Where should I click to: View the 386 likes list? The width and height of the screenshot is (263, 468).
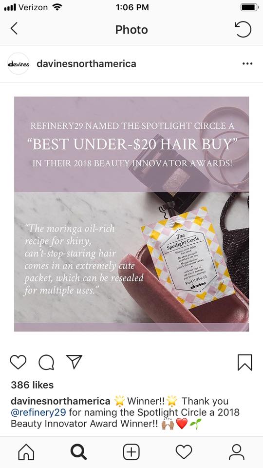pyautogui.click(x=32, y=385)
